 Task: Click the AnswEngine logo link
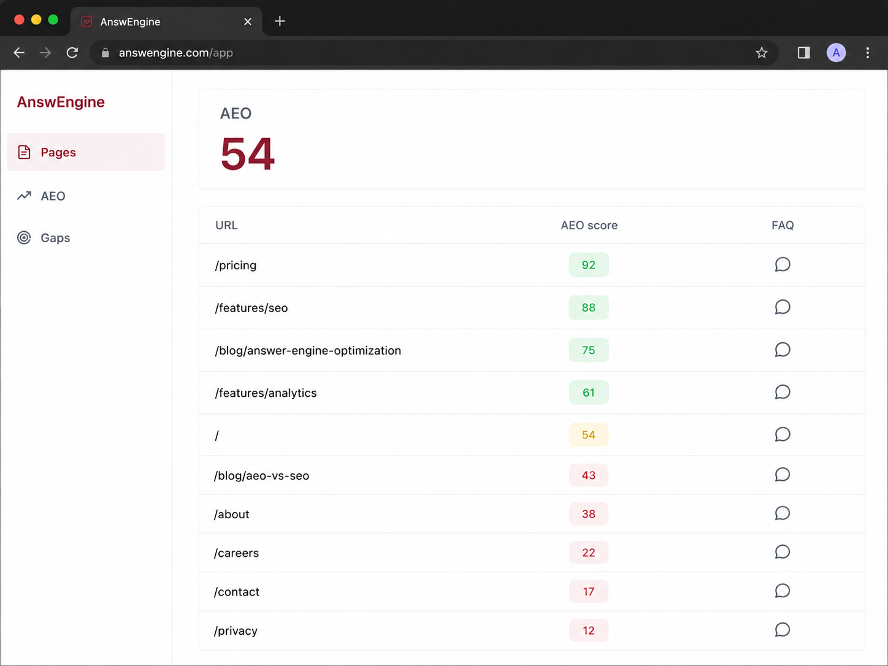coord(61,102)
